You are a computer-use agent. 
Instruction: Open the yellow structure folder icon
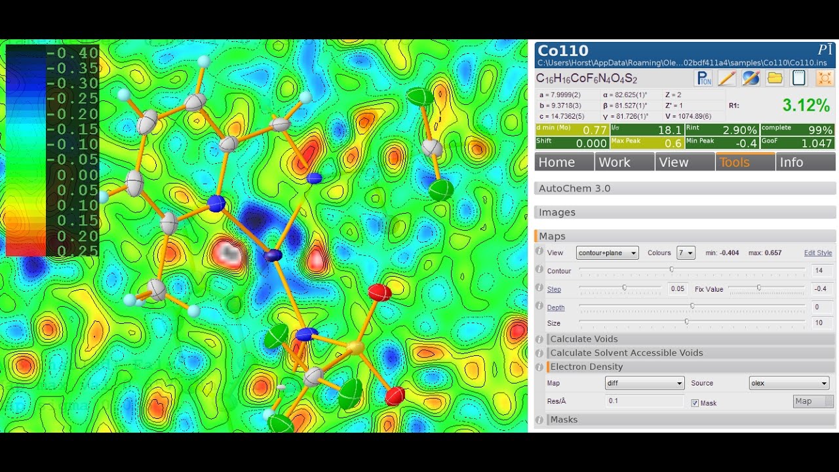[775, 79]
